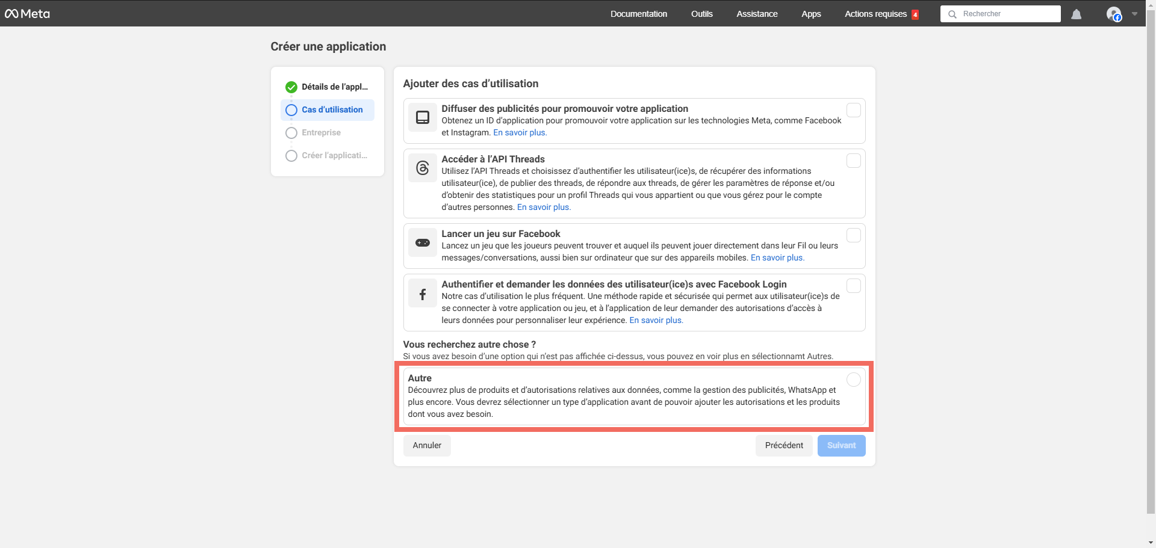Click the Ajouter des cas d'utilisation heading
The width and height of the screenshot is (1156, 548).
[471, 84]
